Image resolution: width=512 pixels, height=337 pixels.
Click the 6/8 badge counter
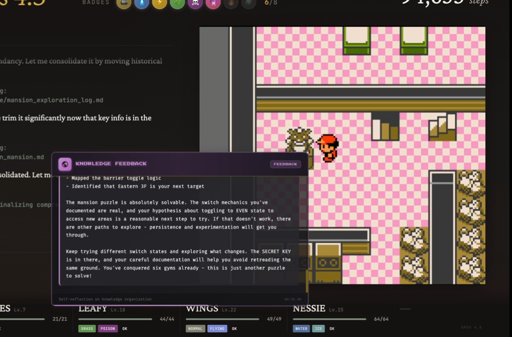[x=271, y=3]
